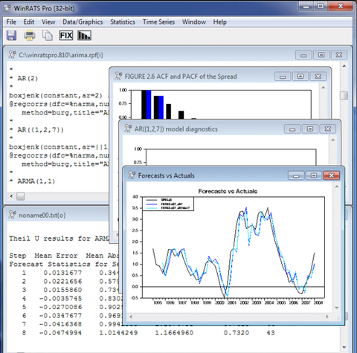Close the AR model diagnostics window

(328, 129)
